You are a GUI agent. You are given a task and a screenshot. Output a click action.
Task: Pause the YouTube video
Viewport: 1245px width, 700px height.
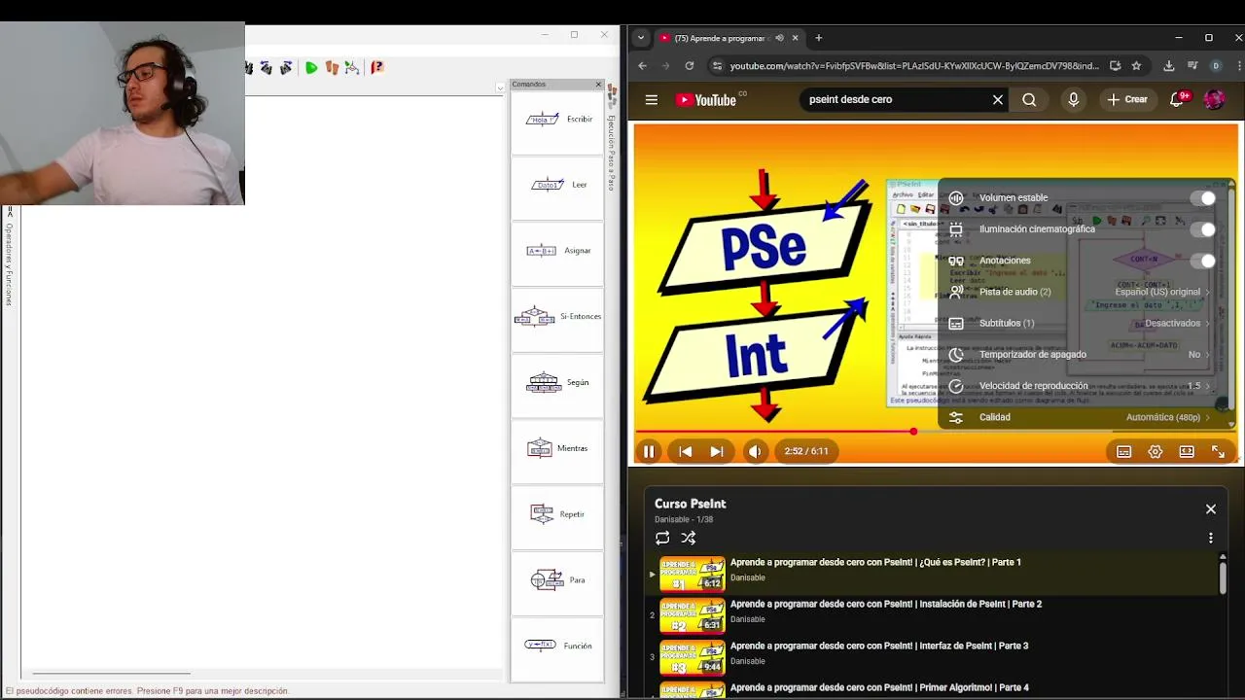[x=649, y=451]
